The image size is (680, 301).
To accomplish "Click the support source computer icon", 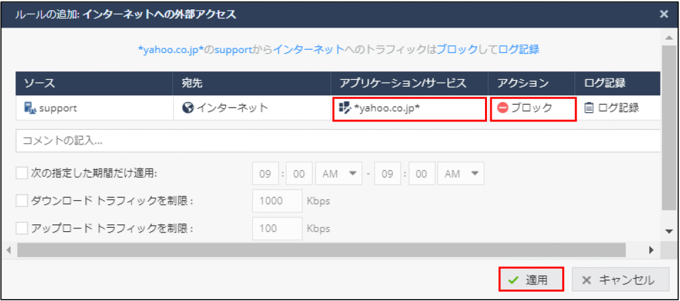I will point(29,107).
